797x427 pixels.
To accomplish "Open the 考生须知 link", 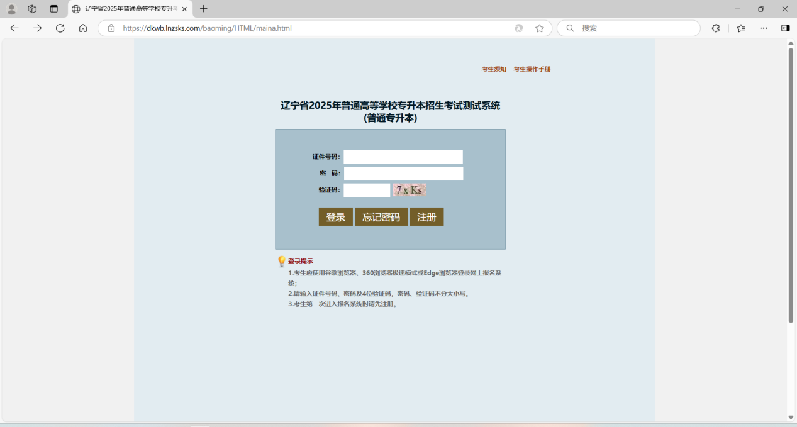I will [x=494, y=69].
